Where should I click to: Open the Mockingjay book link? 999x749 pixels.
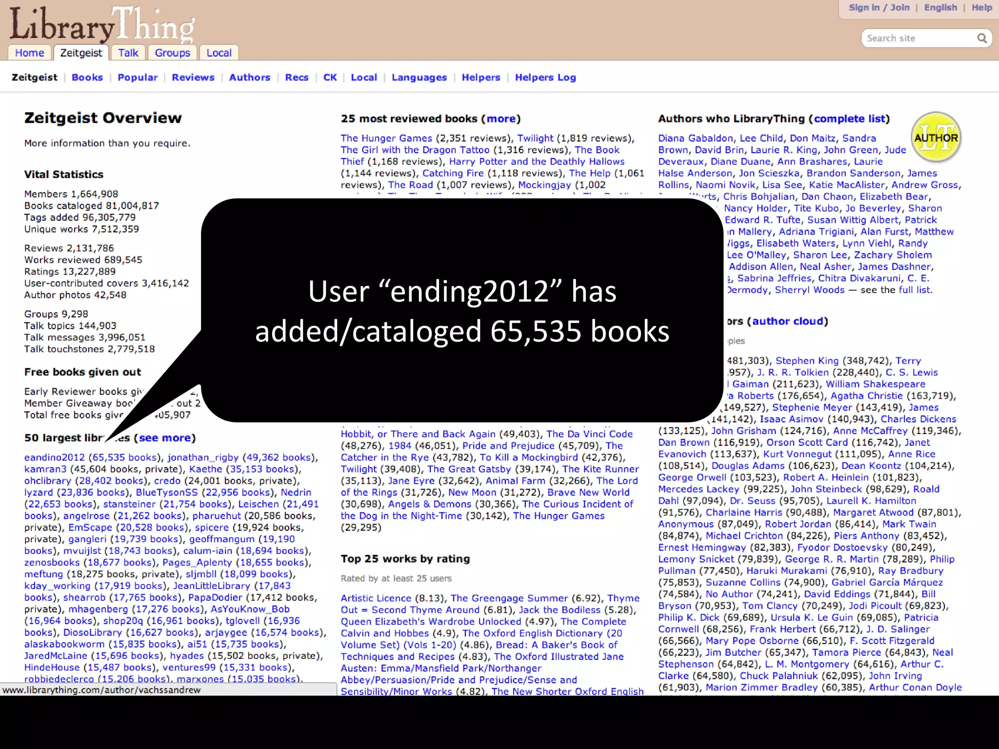544,185
